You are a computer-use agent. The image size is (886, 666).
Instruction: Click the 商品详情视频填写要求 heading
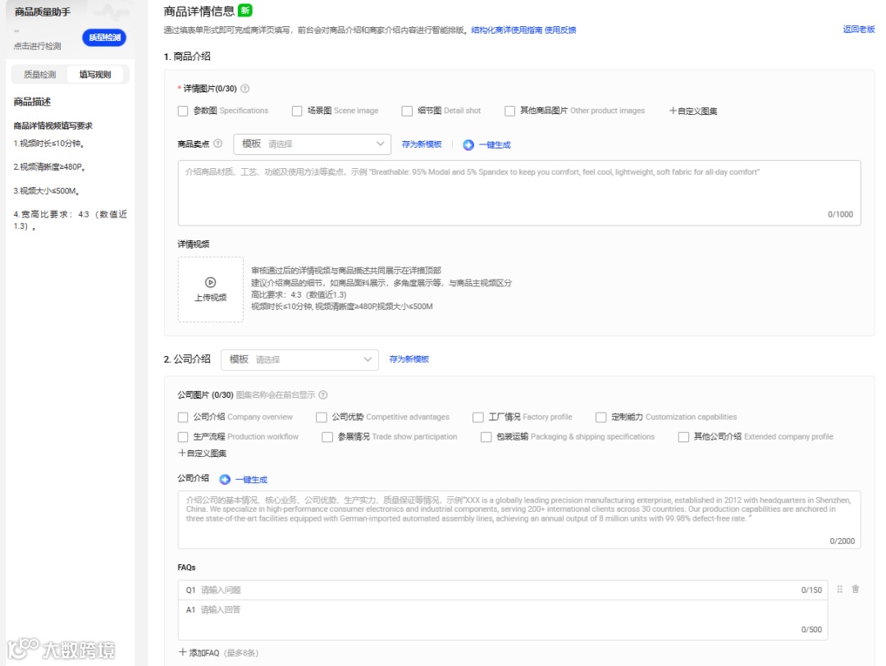(53, 126)
